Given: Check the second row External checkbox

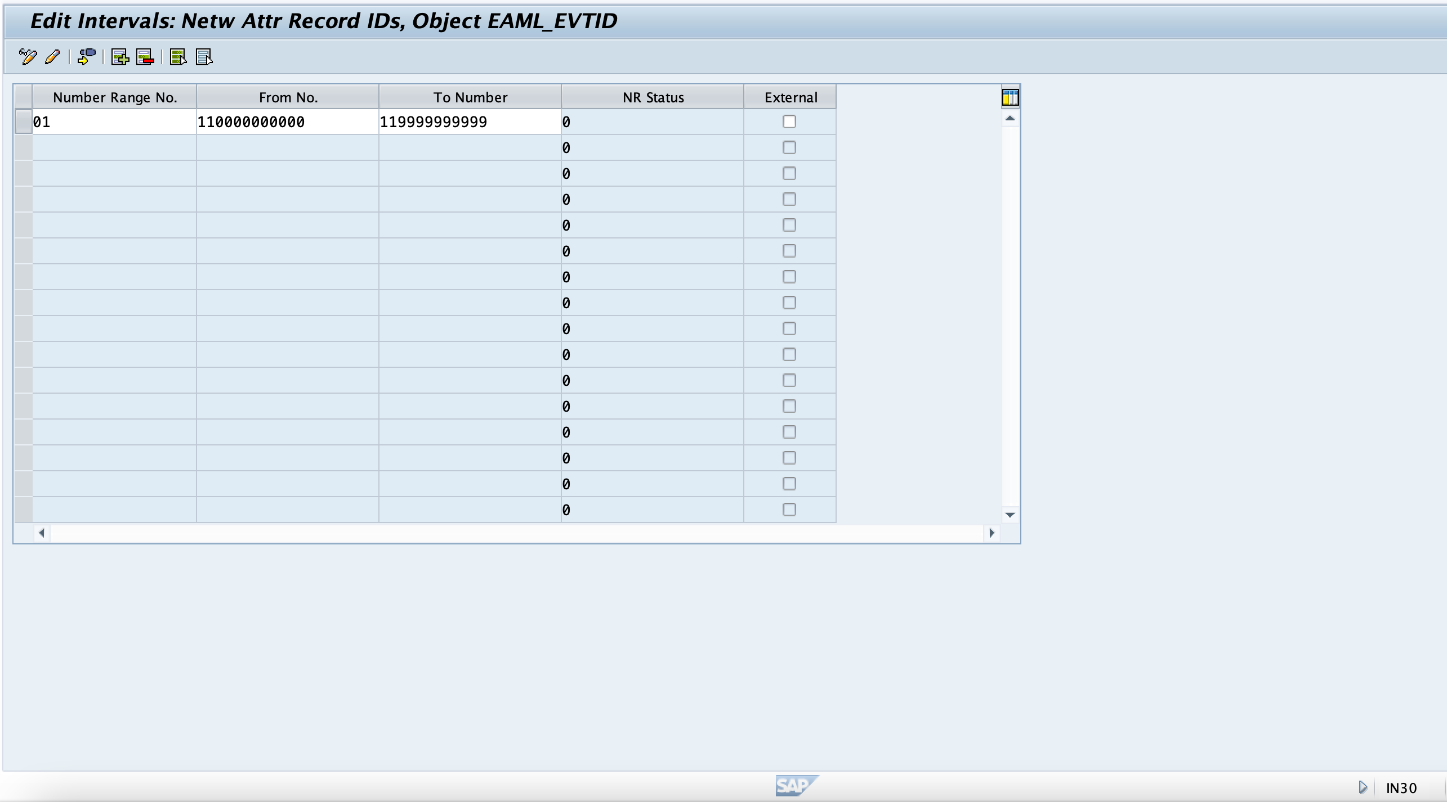Looking at the screenshot, I should tap(789, 147).
